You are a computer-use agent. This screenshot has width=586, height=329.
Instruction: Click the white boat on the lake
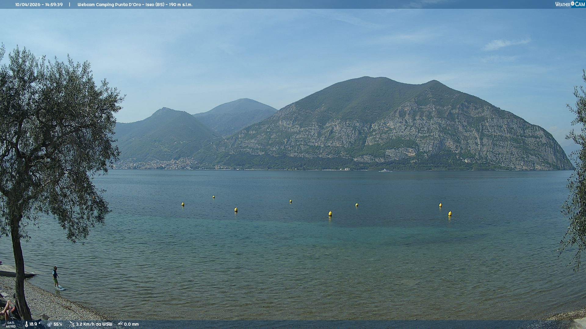coord(385,171)
